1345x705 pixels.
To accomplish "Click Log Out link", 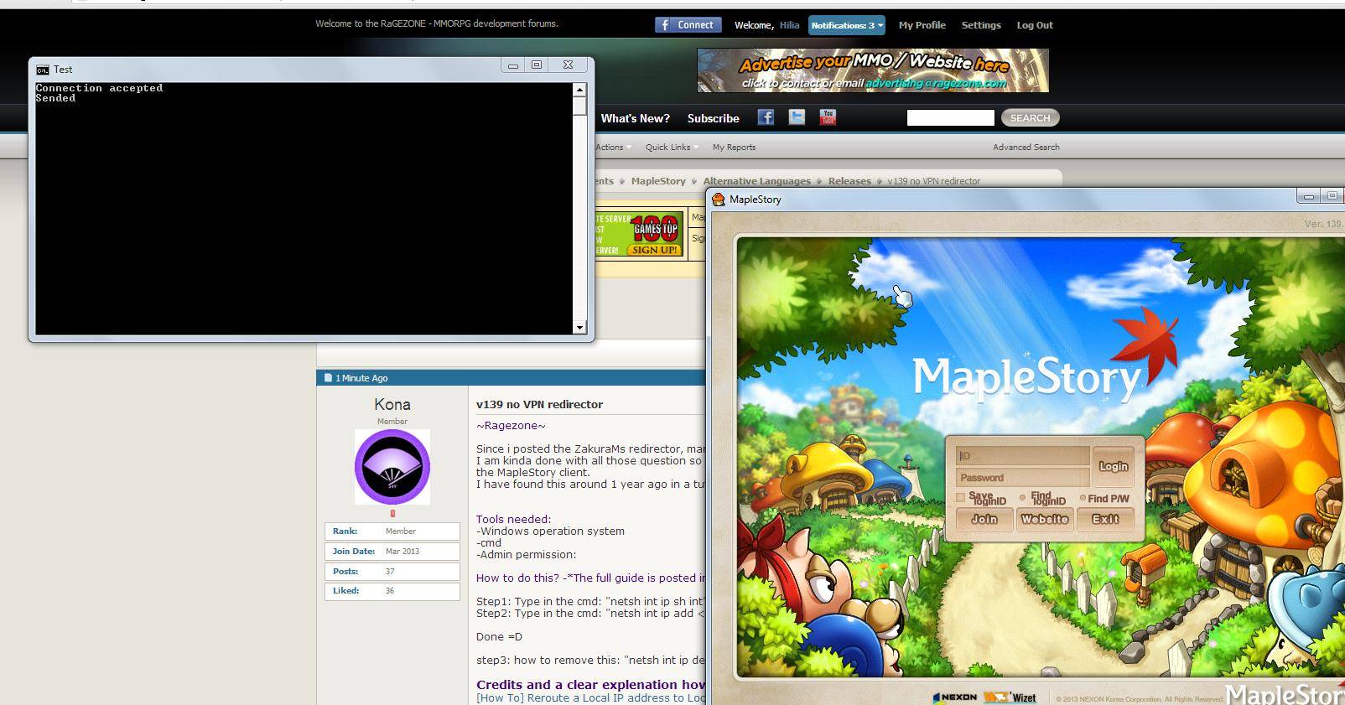I will coord(1035,25).
